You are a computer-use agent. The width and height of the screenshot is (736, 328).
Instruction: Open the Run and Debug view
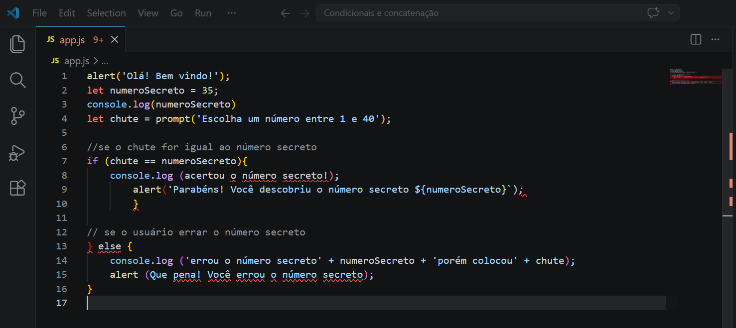tap(17, 152)
